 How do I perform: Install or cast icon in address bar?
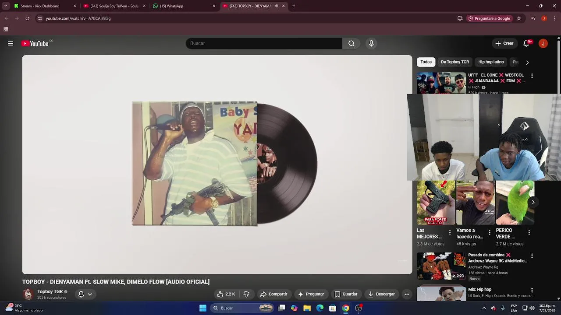click(460, 18)
